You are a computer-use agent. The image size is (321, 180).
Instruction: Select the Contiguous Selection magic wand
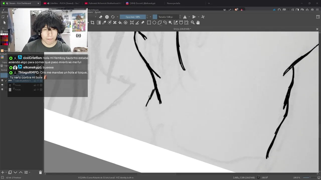click(x=170, y=22)
